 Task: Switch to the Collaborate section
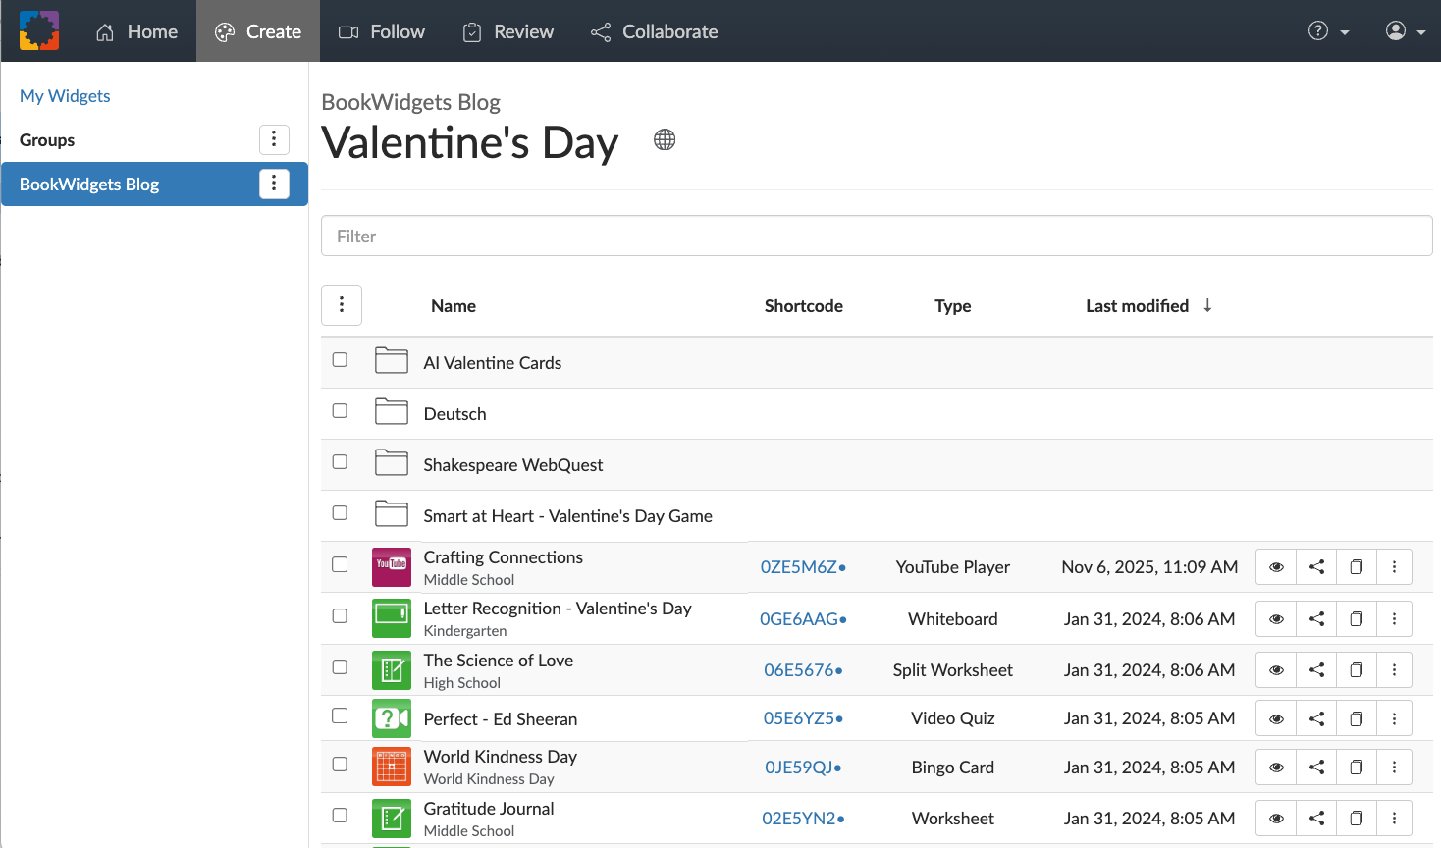pos(654,30)
